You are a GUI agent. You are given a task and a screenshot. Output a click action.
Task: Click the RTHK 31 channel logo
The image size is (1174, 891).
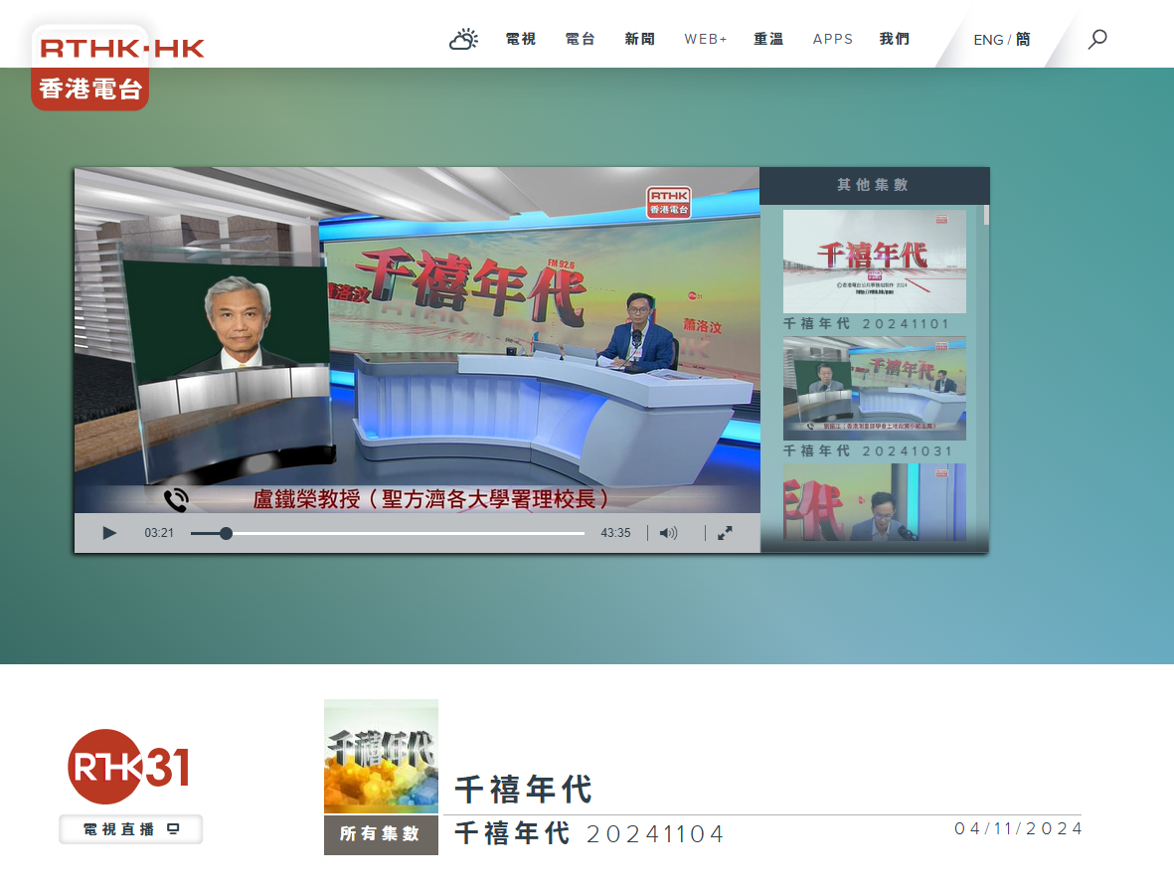129,767
